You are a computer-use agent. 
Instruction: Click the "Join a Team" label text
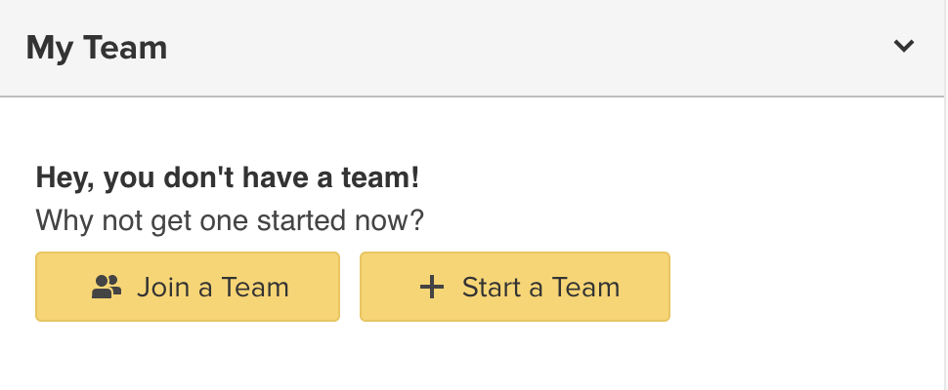click(x=213, y=287)
